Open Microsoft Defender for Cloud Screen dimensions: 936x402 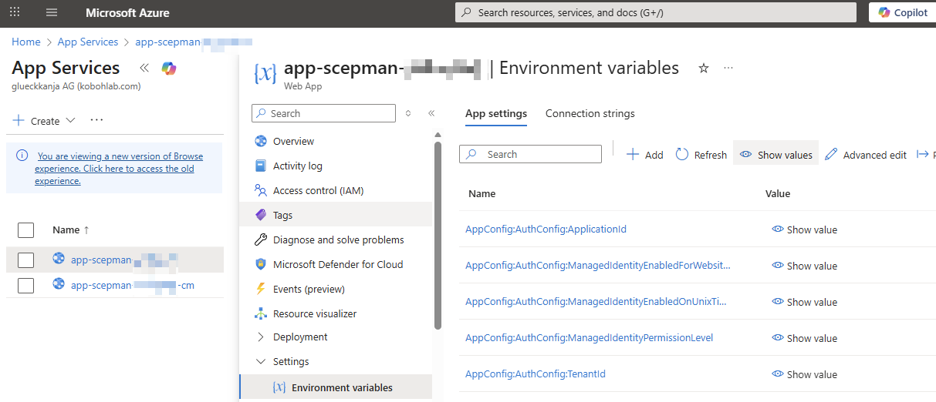point(337,264)
